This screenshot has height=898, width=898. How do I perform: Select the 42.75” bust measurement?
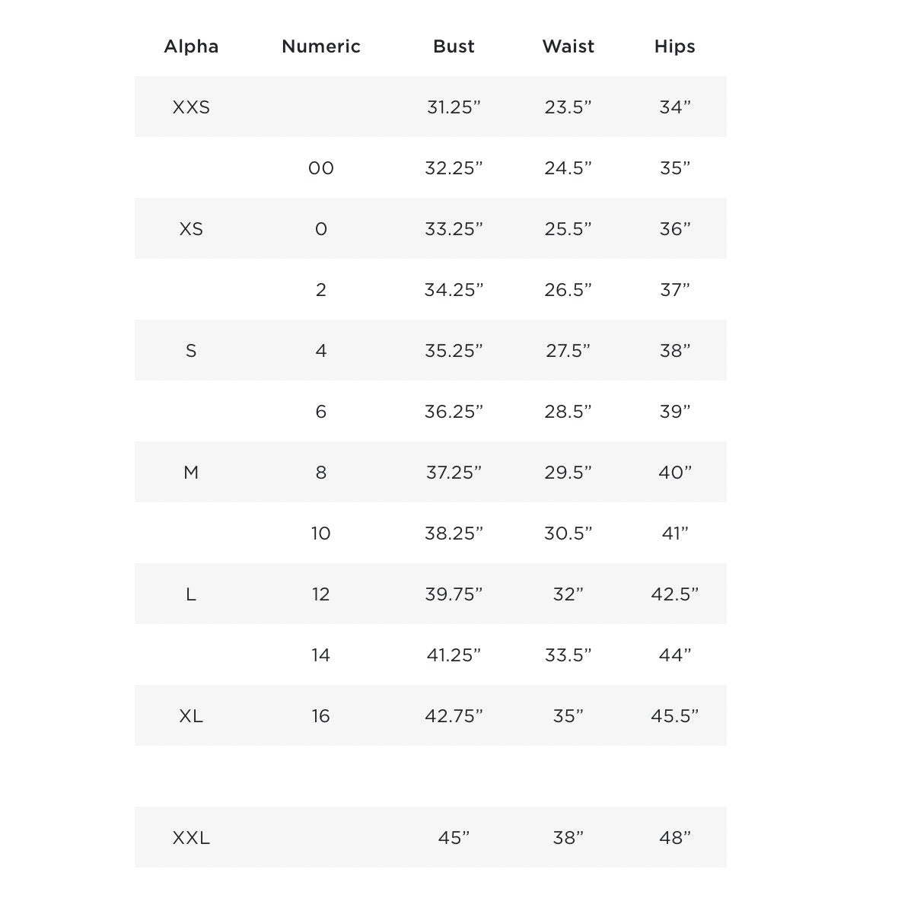[454, 716]
